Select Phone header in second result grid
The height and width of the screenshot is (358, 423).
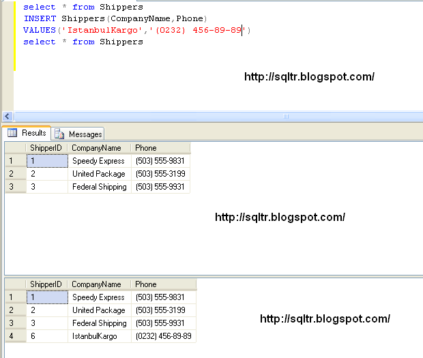click(164, 284)
